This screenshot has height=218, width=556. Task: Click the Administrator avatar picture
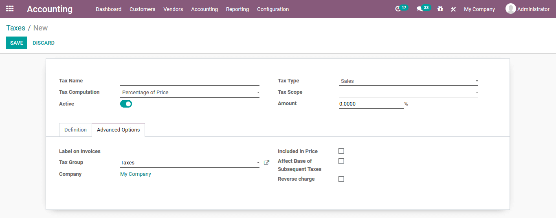pos(510,9)
